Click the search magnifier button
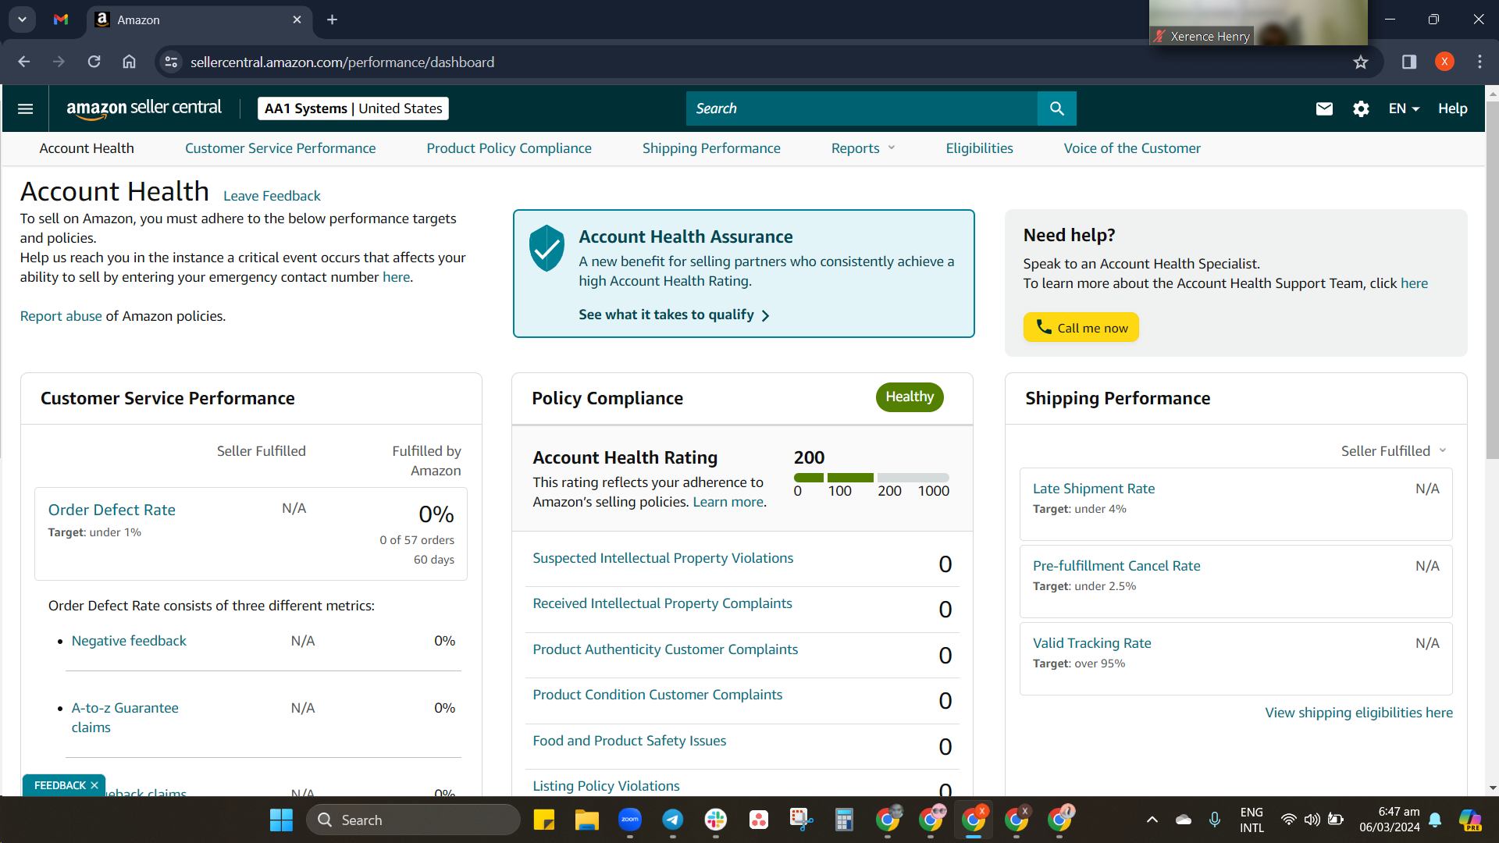The image size is (1499, 843). click(x=1056, y=108)
